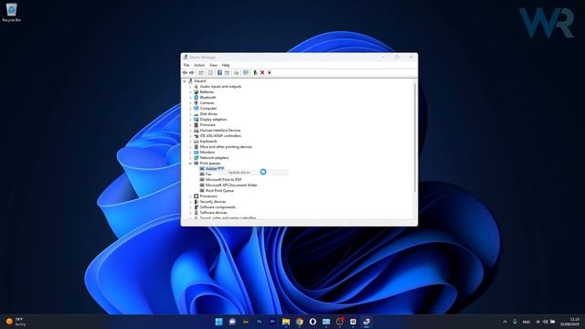The width and height of the screenshot is (585, 329).
Task: Select Microsoft XPS Document Writer
Action: [x=231, y=185]
